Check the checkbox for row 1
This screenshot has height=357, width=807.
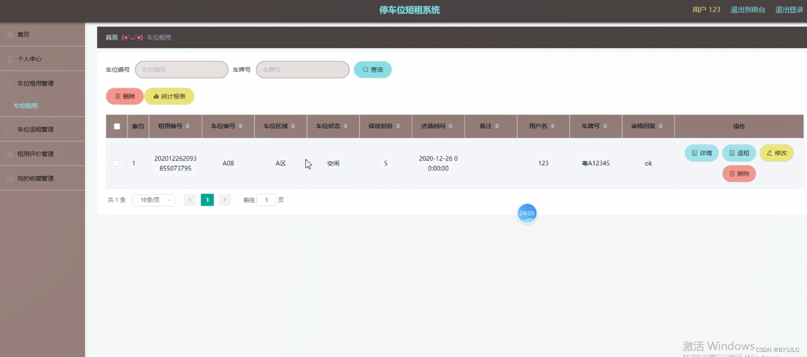coord(116,163)
